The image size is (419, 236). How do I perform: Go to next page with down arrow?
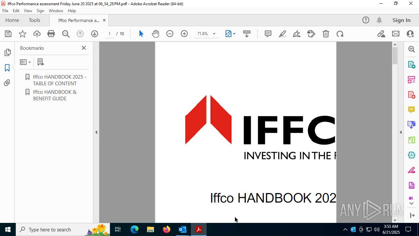(x=95, y=34)
